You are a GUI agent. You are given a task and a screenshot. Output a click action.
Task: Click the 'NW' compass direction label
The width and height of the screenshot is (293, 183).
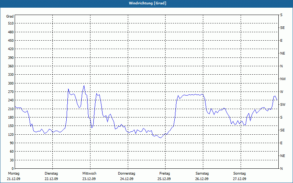point(283,79)
